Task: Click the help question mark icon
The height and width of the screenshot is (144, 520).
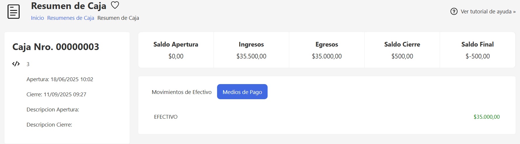Action: (454, 12)
